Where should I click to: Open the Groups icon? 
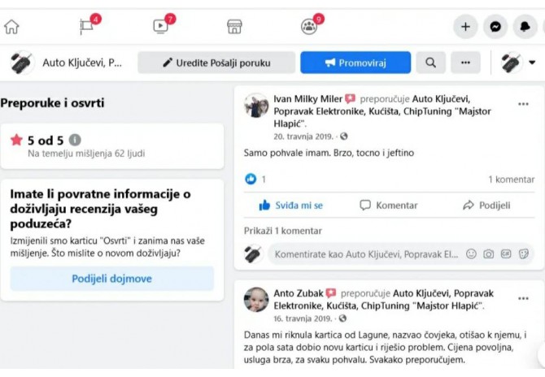coord(309,27)
